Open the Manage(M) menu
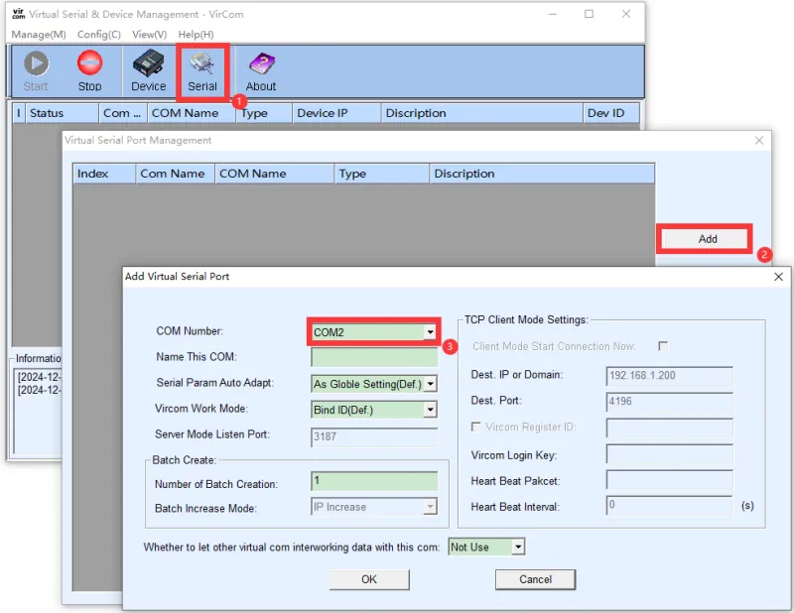The width and height of the screenshot is (794, 613). (38, 34)
